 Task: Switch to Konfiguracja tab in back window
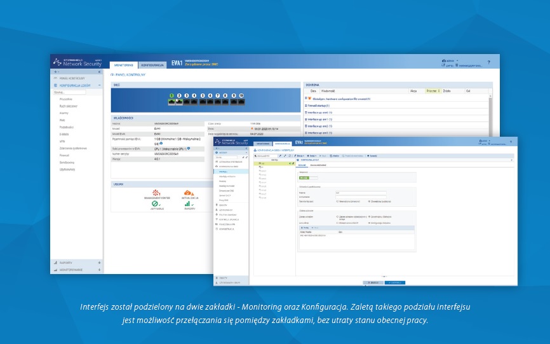coord(152,65)
